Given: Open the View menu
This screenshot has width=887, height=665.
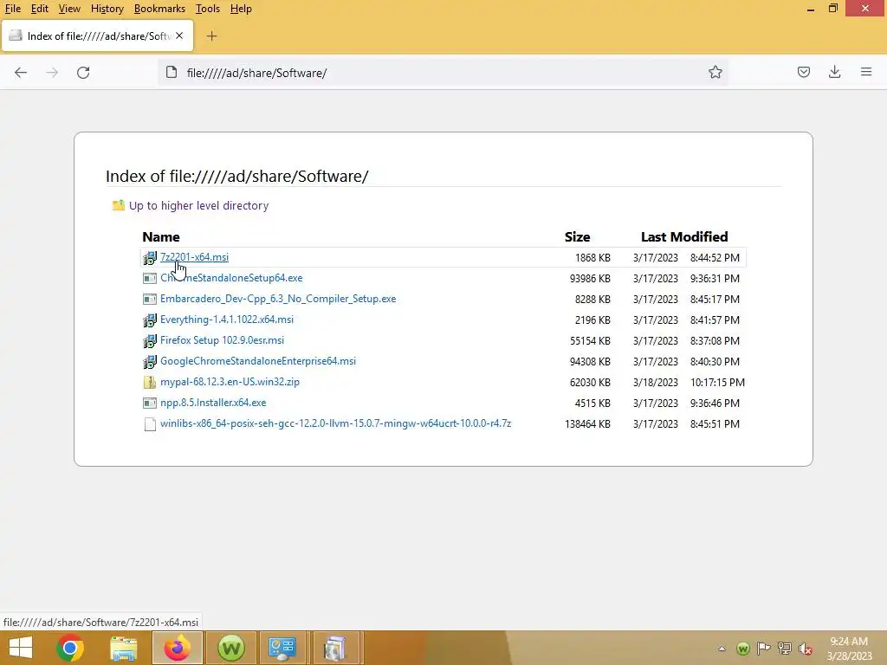Looking at the screenshot, I should tap(69, 9).
